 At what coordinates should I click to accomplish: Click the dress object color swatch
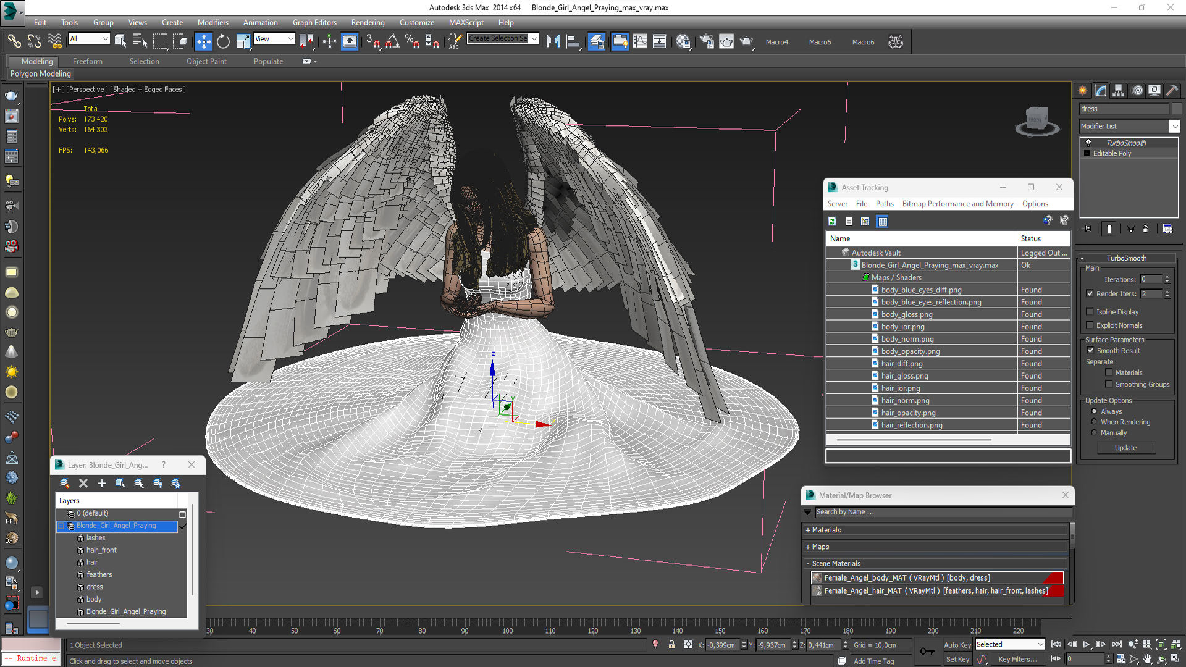point(1176,109)
